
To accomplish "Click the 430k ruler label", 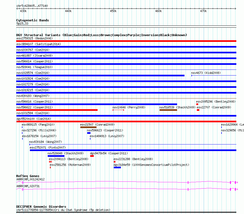I will [23, 11].
